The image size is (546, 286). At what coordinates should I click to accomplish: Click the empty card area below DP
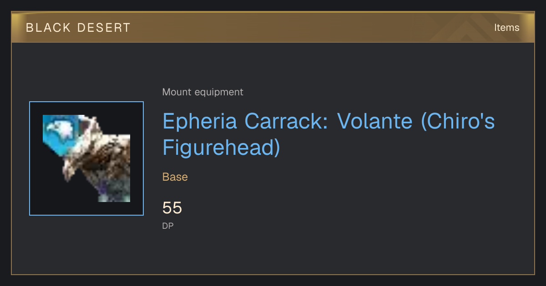pos(273,252)
